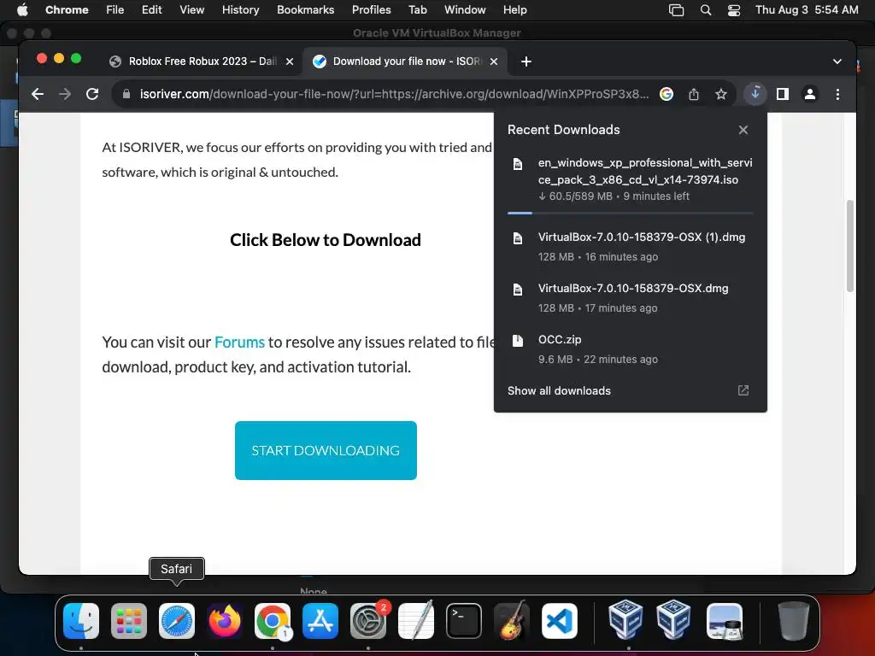Image resolution: width=875 pixels, height=656 pixels.
Task: Close the Recent Downloads popup
Action: pyautogui.click(x=743, y=130)
